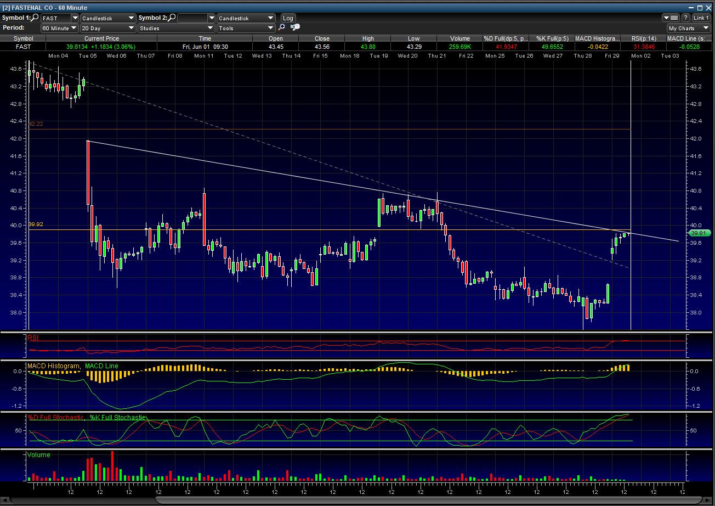
Task: Expand the 60 Minute period dropdown
Action: click(60, 28)
